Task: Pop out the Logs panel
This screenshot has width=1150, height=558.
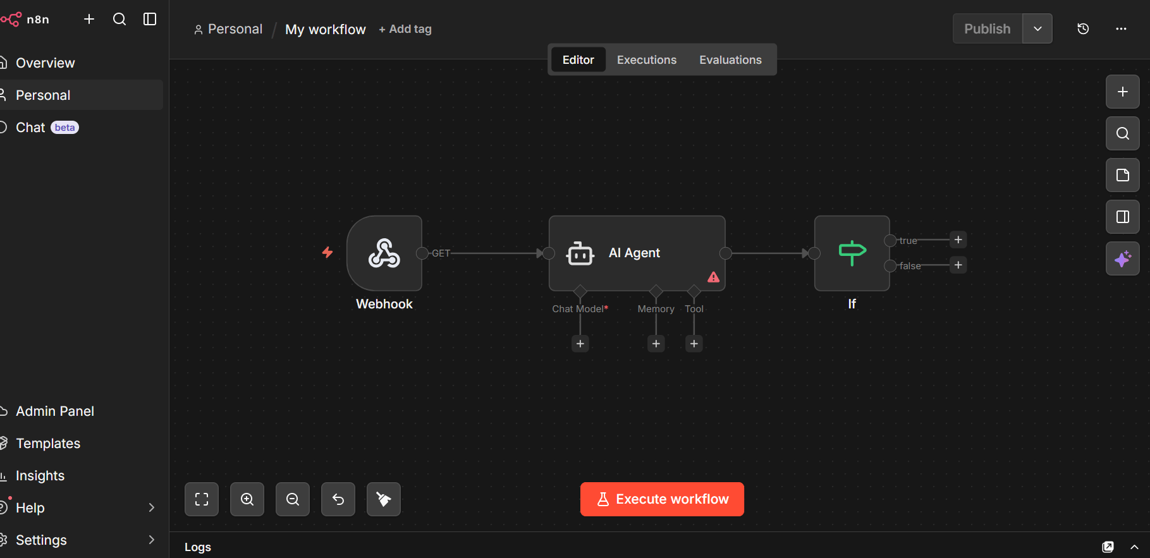Action: tap(1108, 547)
